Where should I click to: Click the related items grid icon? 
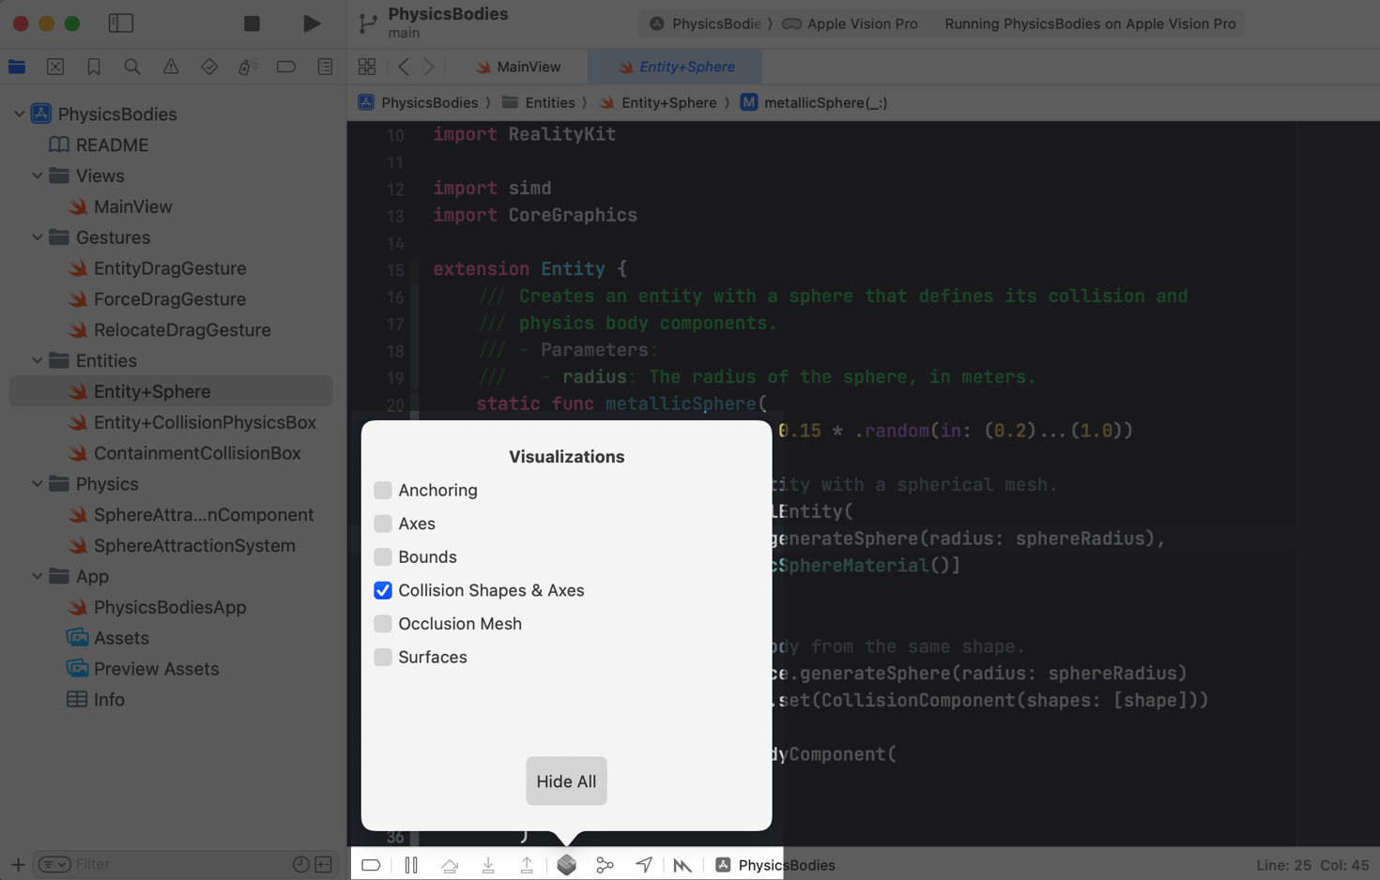coord(367,67)
